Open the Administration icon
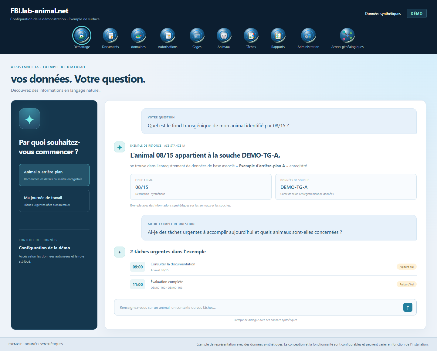Image resolution: width=437 pixels, height=351 pixels. 308,35
